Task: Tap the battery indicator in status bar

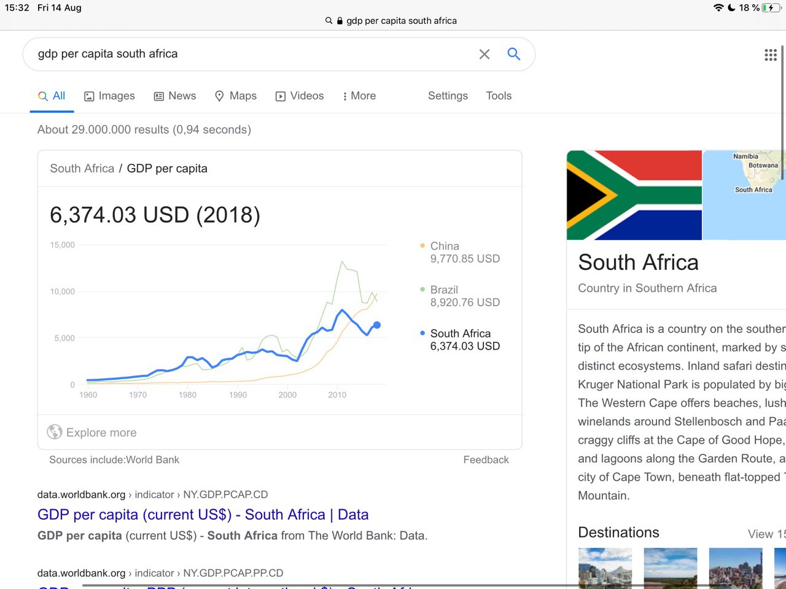Action: 771,8
